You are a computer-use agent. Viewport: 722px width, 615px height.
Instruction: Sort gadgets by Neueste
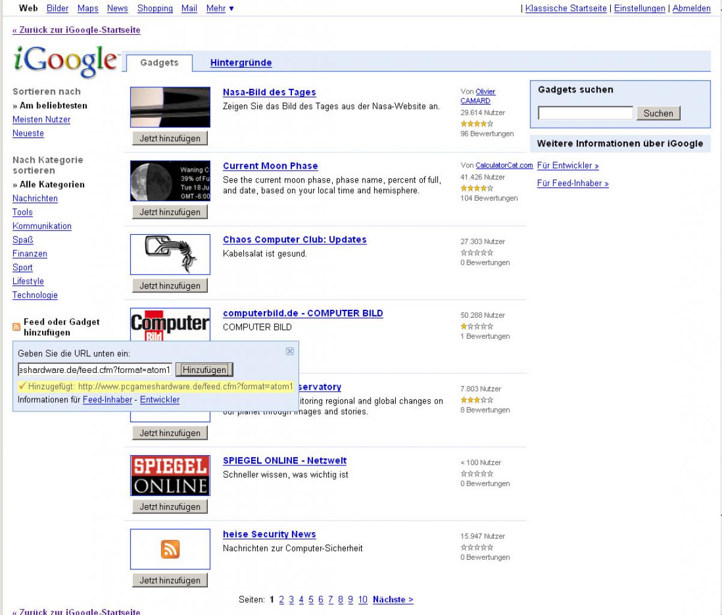tap(28, 133)
